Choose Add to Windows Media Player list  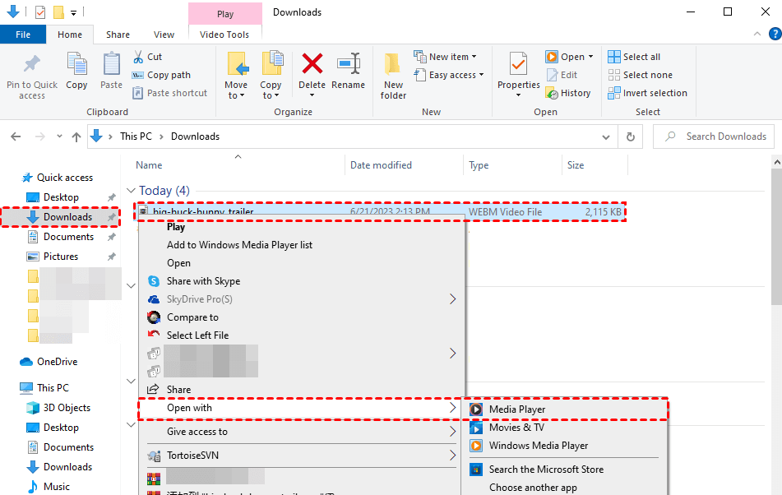click(239, 245)
